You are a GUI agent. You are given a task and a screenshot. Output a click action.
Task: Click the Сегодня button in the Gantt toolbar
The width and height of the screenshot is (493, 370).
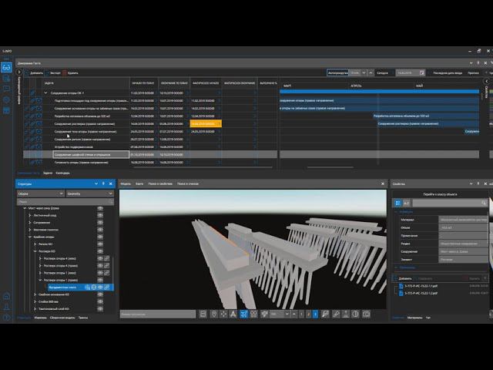coord(382,73)
